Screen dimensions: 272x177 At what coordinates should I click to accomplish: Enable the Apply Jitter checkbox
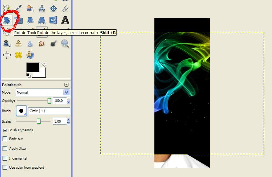[5, 148]
